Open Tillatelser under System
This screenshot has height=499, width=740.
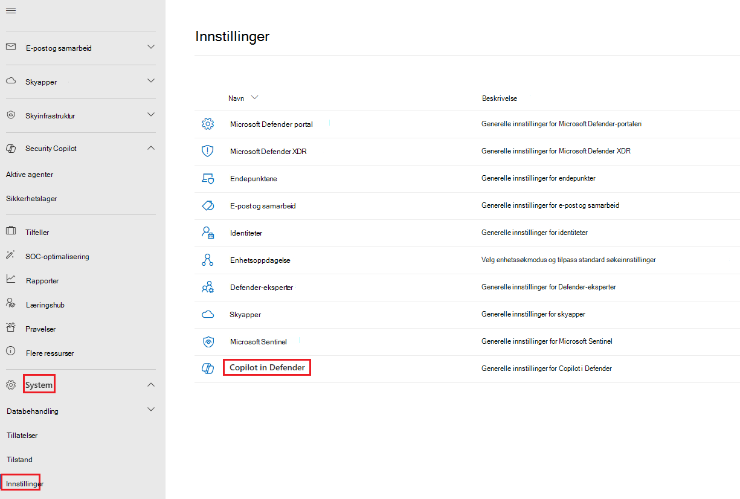coord(22,436)
